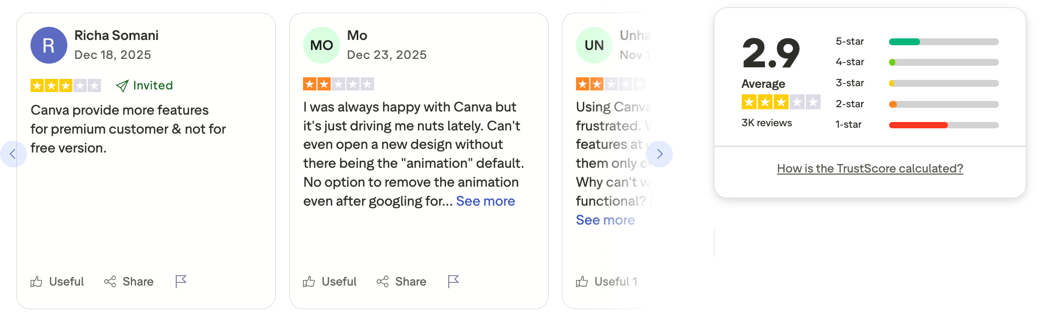This screenshot has height=325, width=1050.
Task: Expand the UN review with See more
Action: click(605, 220)
